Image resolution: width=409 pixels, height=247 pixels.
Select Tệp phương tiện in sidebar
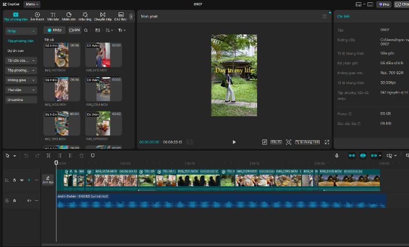20,41
